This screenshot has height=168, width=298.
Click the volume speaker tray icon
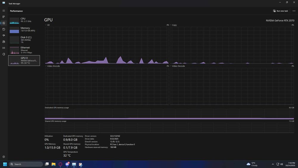click(282, 164)
